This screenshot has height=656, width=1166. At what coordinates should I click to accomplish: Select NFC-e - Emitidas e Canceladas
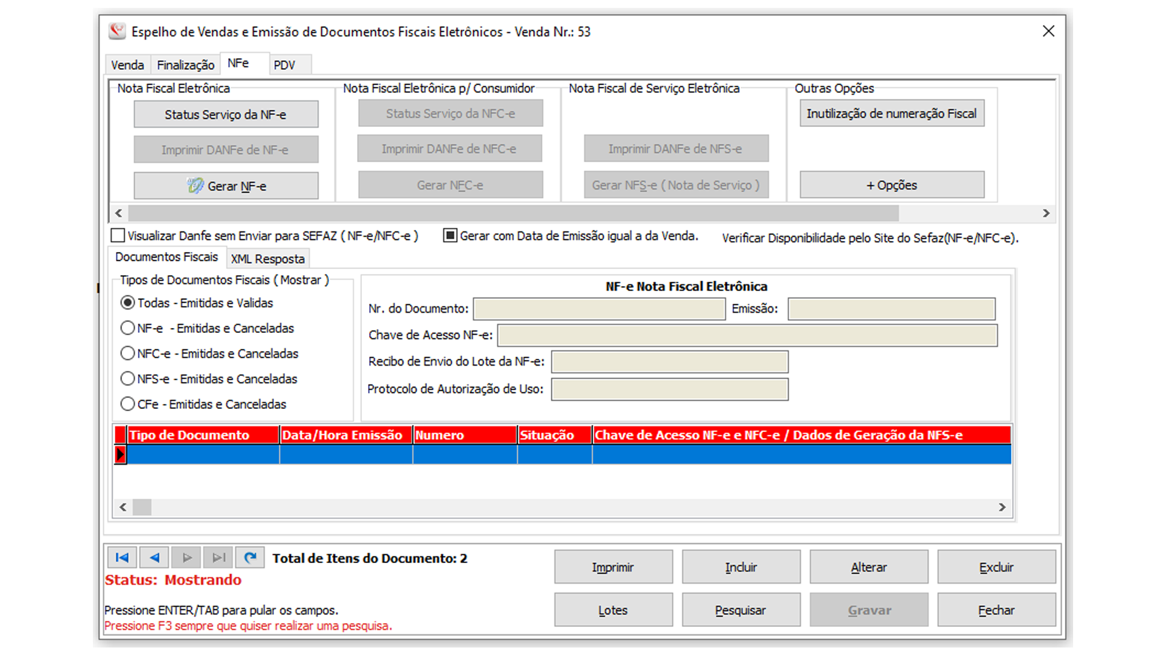point(210,354)
